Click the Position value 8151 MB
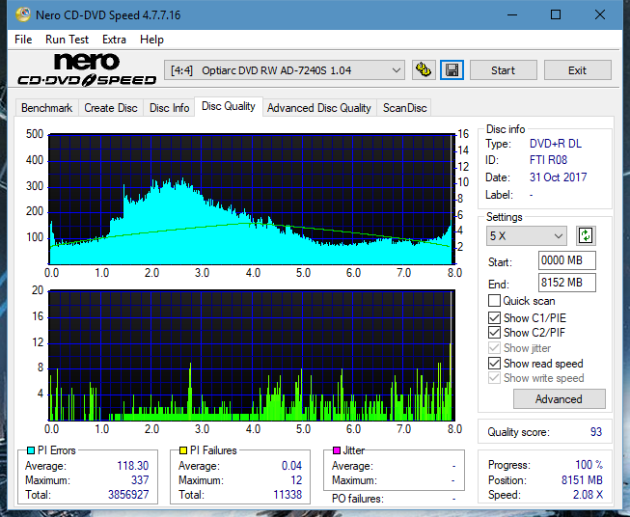Image resolution: width=630 pixels, height=517 pixels. coord(582,480)
